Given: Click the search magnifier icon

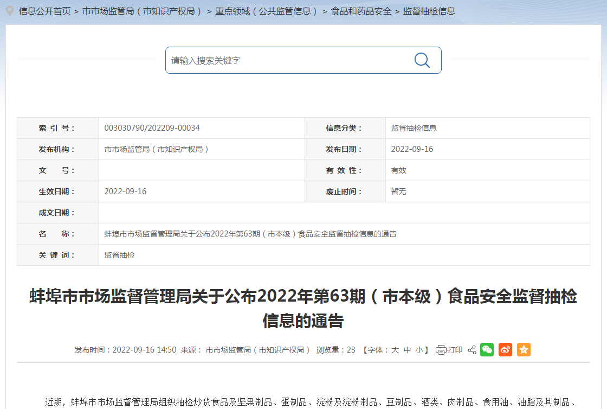Looking at the screenshot, I should click(x=422, y=60).
